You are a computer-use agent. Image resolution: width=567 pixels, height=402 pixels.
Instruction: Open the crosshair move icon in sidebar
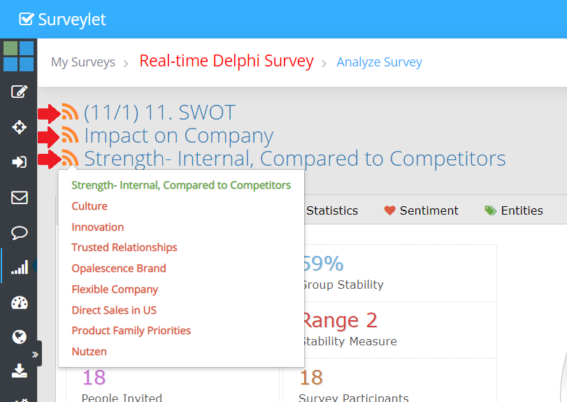(19, 127)
